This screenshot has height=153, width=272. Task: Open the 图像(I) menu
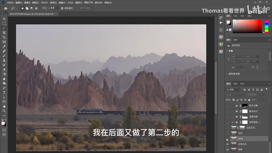coord(27,3)
